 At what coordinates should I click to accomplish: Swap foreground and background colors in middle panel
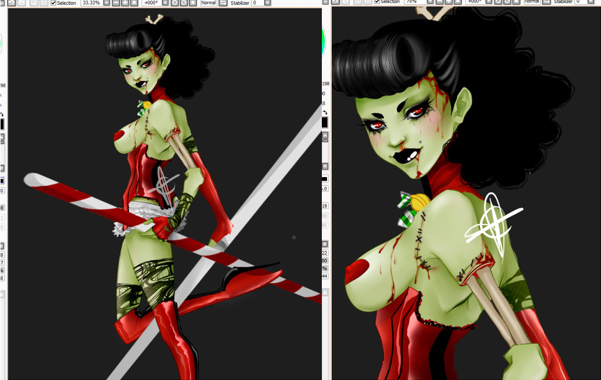325,113
